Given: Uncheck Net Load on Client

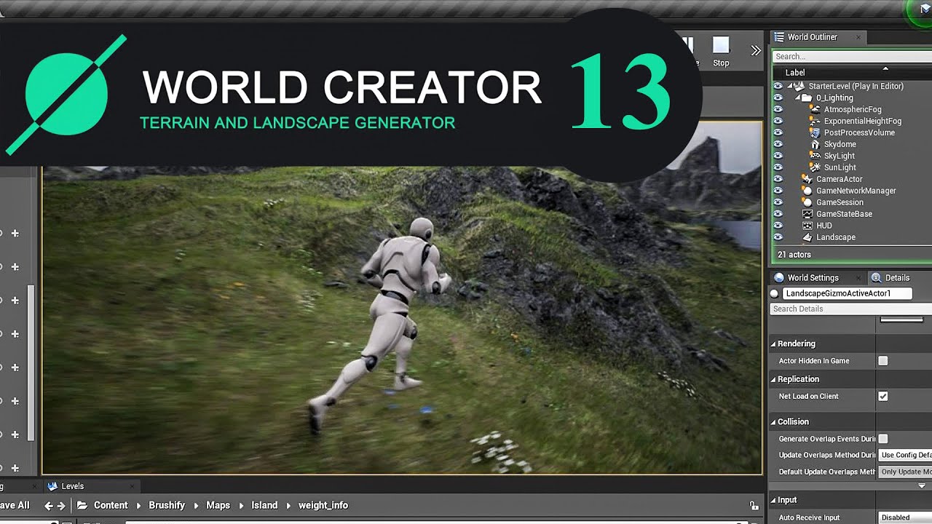Looking at the screenshot, I should click(883, 397).
